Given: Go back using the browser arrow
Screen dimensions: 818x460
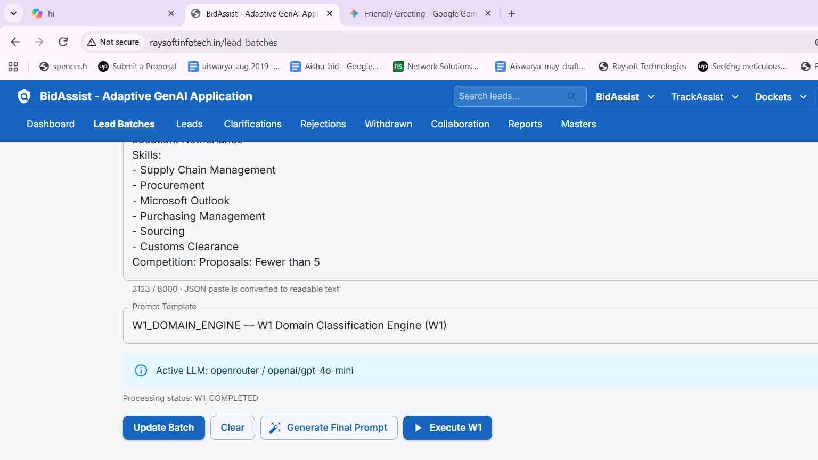Looking at the screenshot, I should 15,42.
